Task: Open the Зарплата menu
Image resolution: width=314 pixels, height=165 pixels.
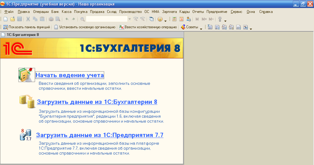Action: click(x=169, y=12)
